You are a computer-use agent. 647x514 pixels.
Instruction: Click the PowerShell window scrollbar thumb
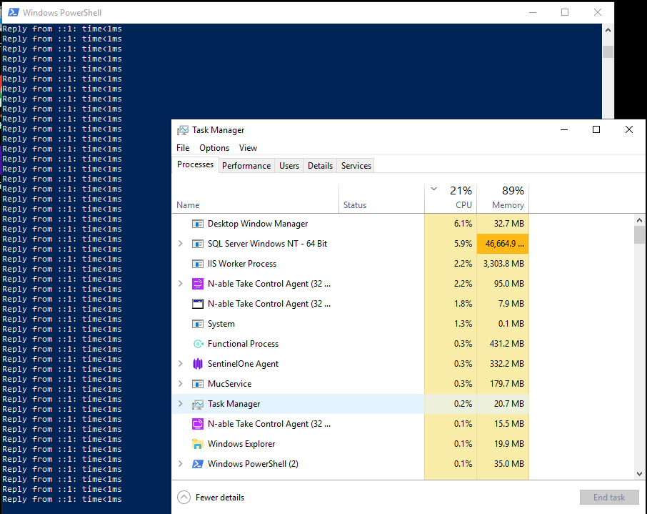point(608,51)
